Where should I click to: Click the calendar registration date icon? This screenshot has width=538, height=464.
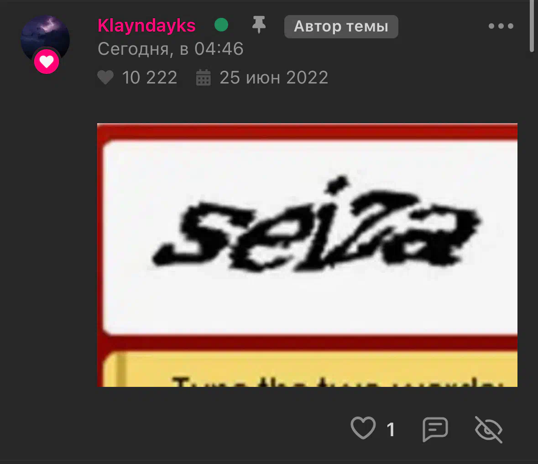point(204,77)
